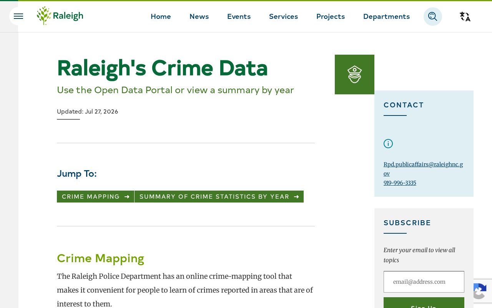Click the contact info circle icon
Image resolution: width=492 pixels, height=308 pixels.
[388, 144]
